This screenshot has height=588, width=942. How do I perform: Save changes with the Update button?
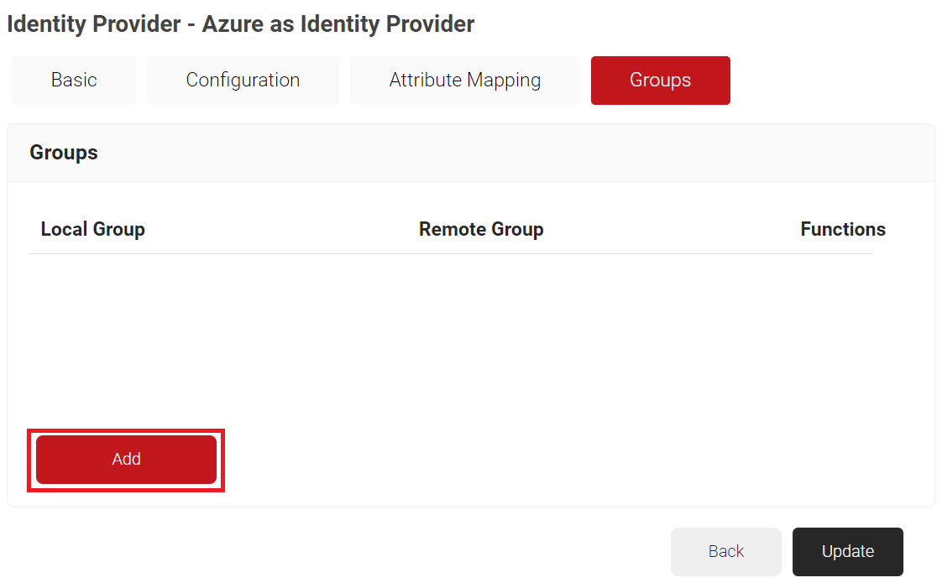[x=847, y=551]
